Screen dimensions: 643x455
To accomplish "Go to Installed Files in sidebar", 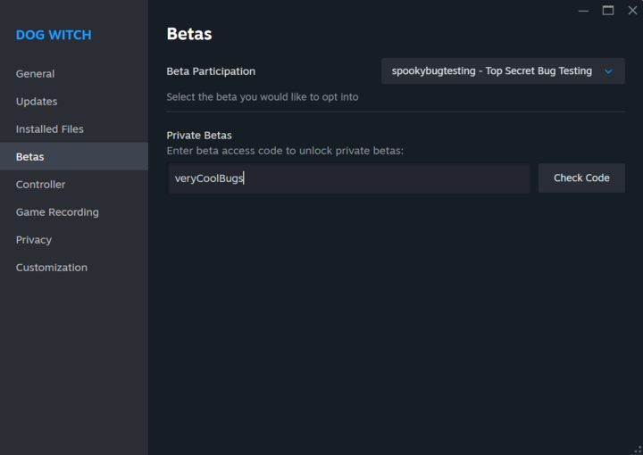I will tap(50, 129).
